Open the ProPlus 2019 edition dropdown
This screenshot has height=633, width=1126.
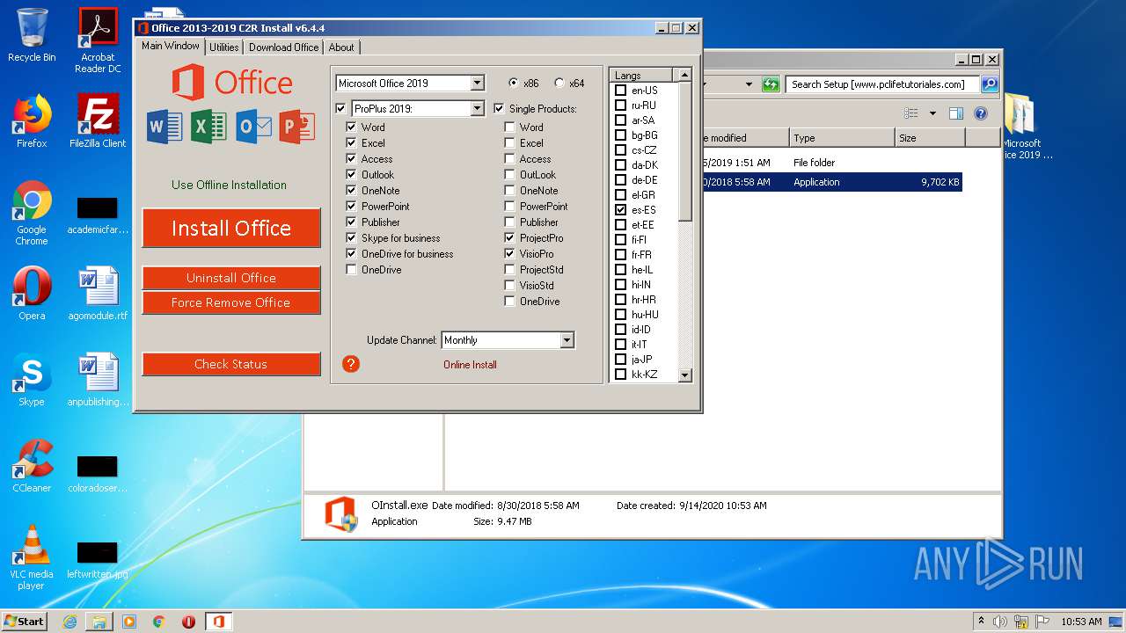(x=478, y=109)
